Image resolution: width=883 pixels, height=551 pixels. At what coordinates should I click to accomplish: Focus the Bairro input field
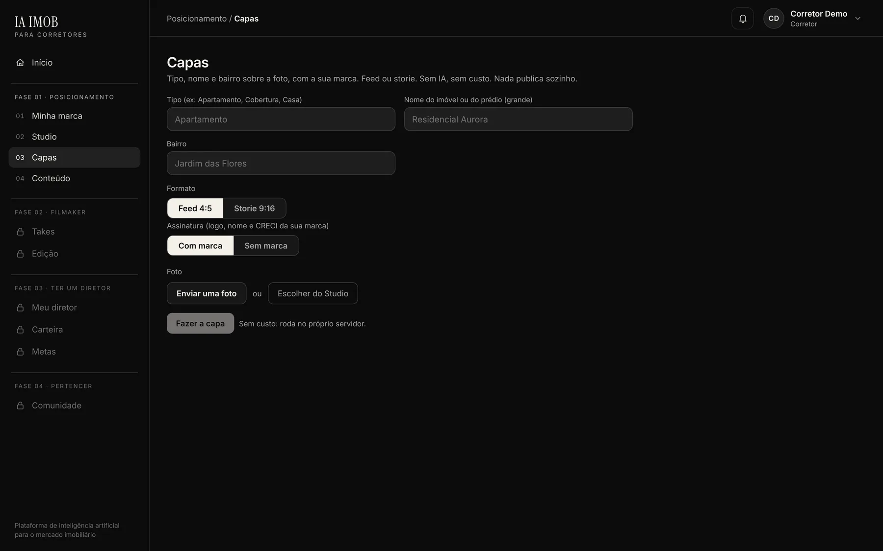click(281, 163)
